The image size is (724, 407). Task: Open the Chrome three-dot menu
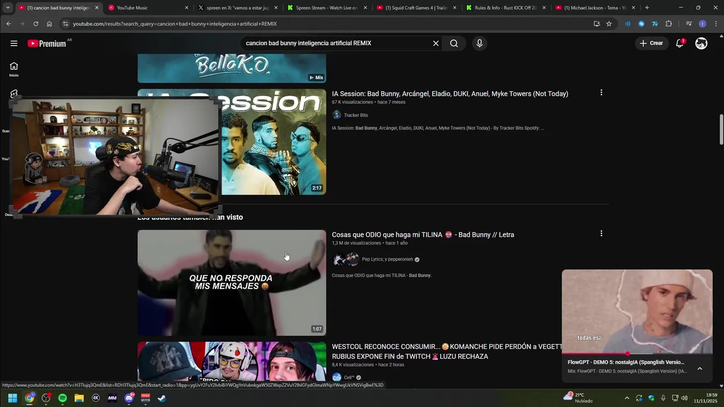[716, 24]
